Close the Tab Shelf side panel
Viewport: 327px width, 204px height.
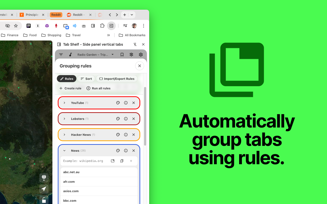[143, 44]
